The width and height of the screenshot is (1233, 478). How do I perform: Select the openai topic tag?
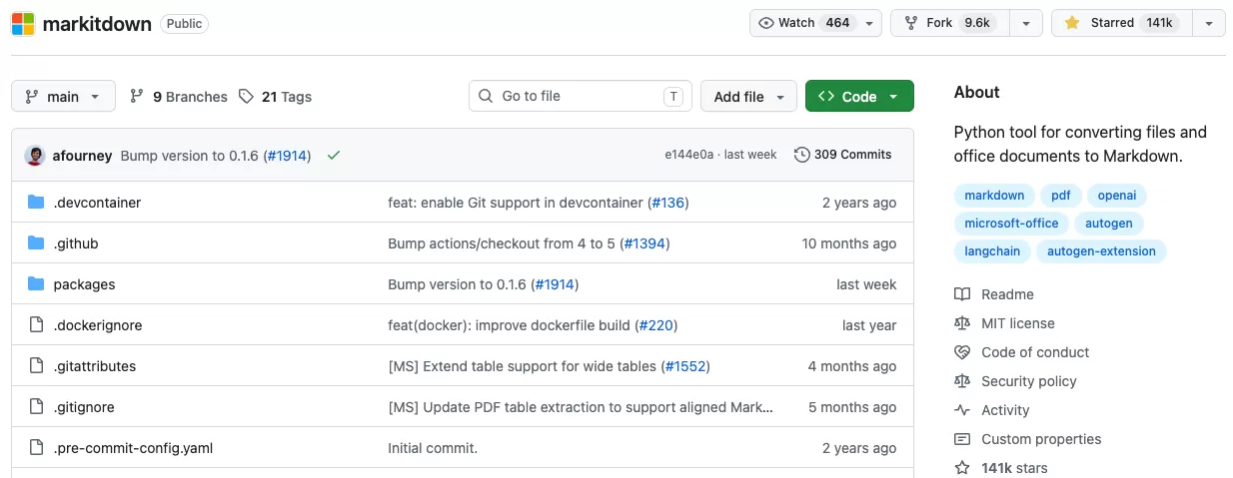click(1117, 196)
